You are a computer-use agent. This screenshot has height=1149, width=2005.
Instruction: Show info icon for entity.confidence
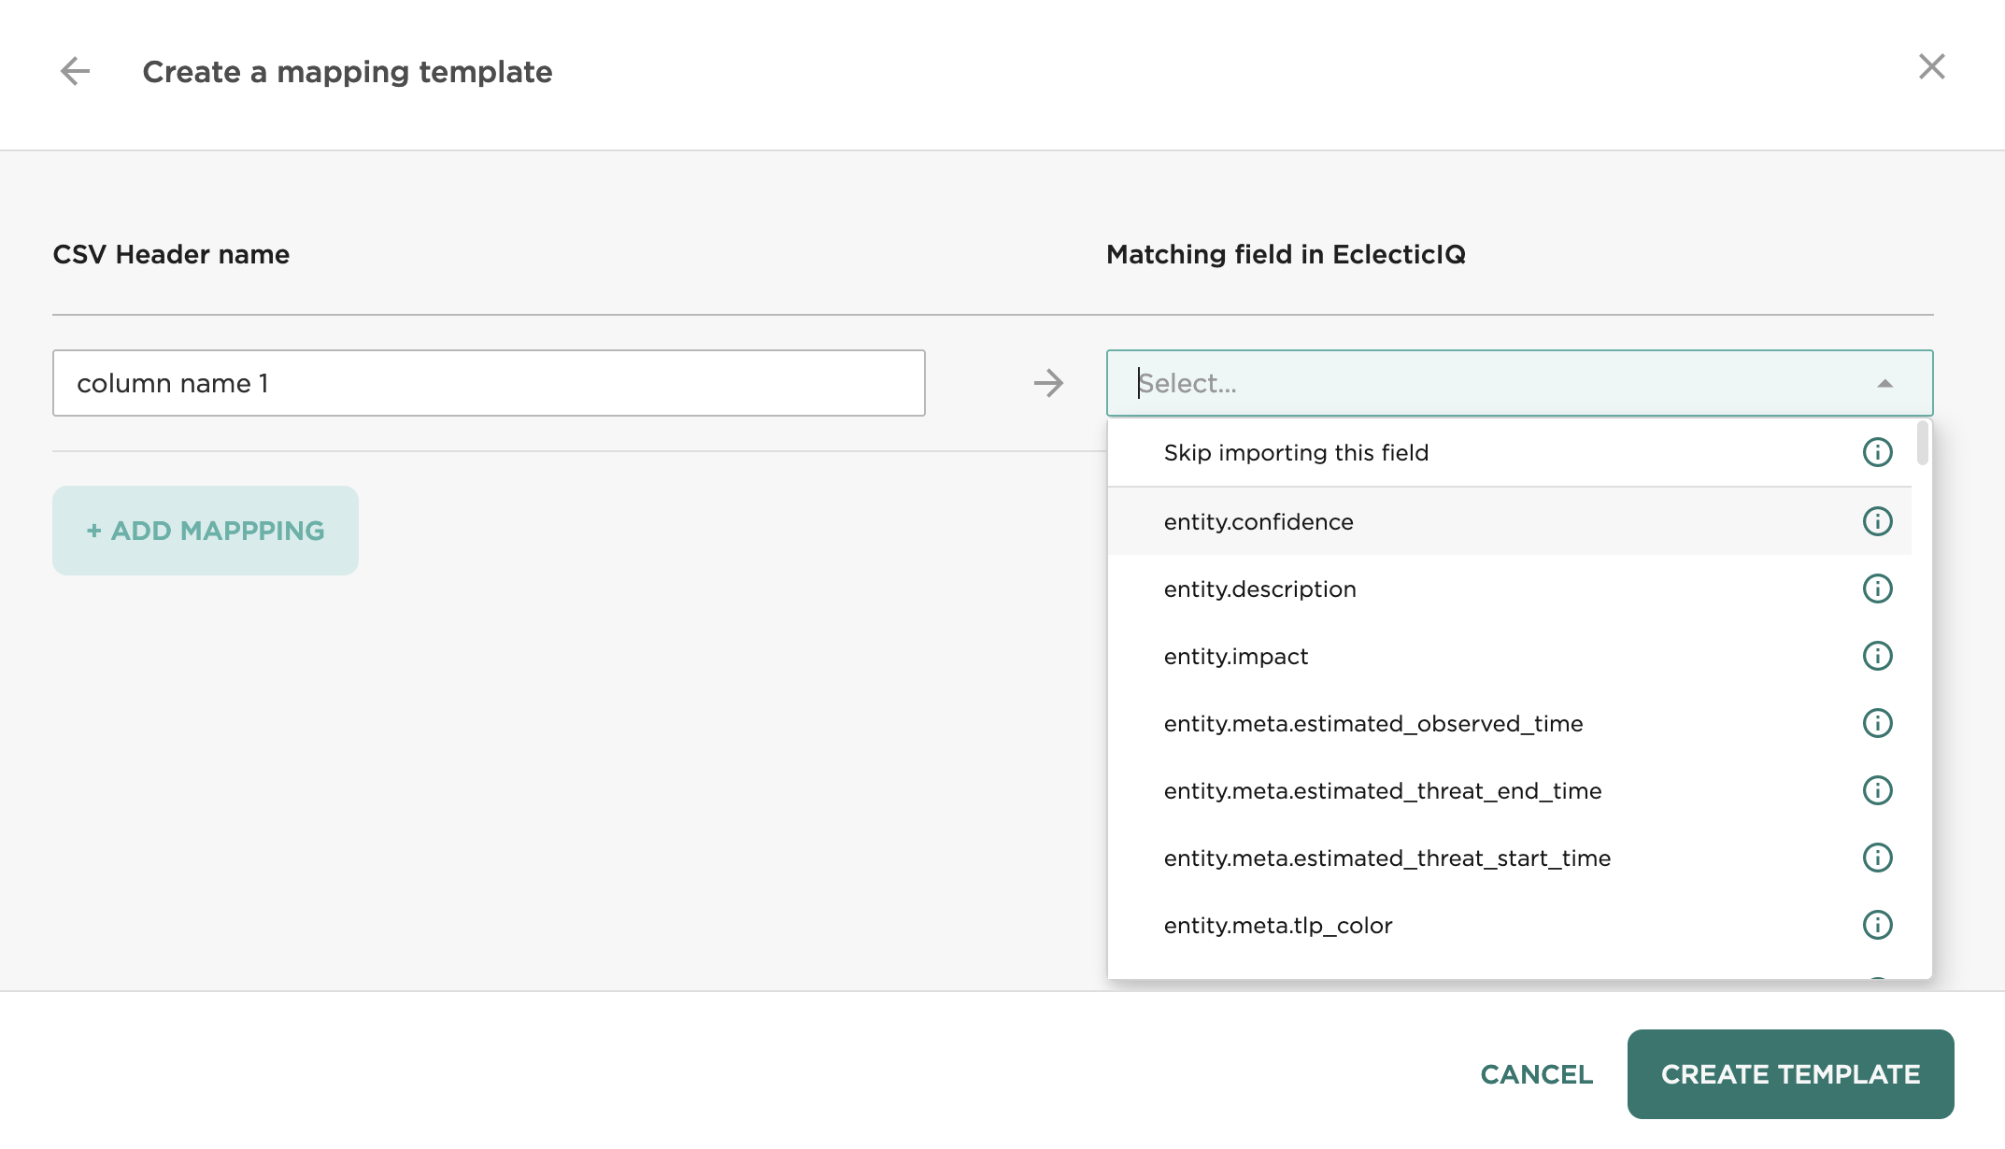pos(1877,521)
